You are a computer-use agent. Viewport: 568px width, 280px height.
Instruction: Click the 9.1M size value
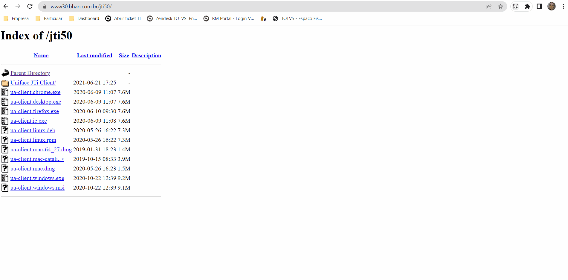pos(124,188)
